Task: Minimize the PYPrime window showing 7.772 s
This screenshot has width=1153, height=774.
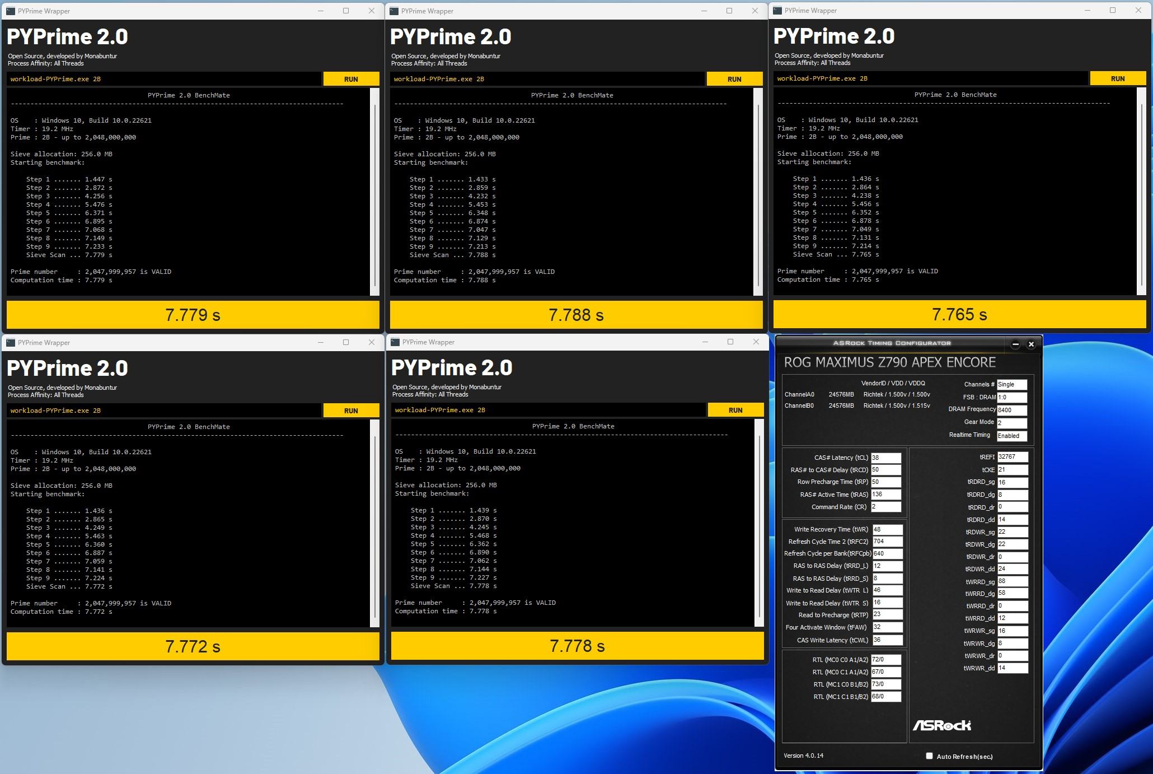Action: pos(321,342)
